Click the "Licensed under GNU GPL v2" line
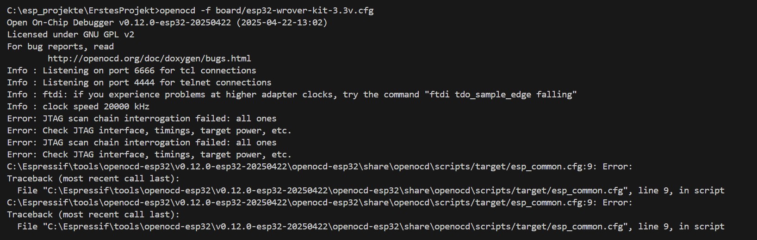Screen dimensions: 757x240 70,35
